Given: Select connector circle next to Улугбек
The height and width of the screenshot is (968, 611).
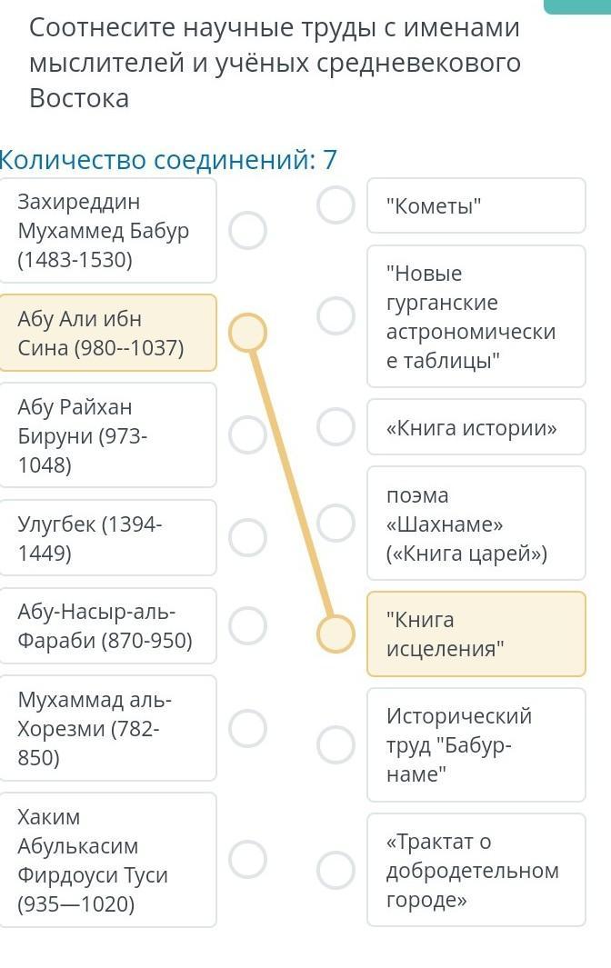Looking at the screenshot, I should coord(247,537).
